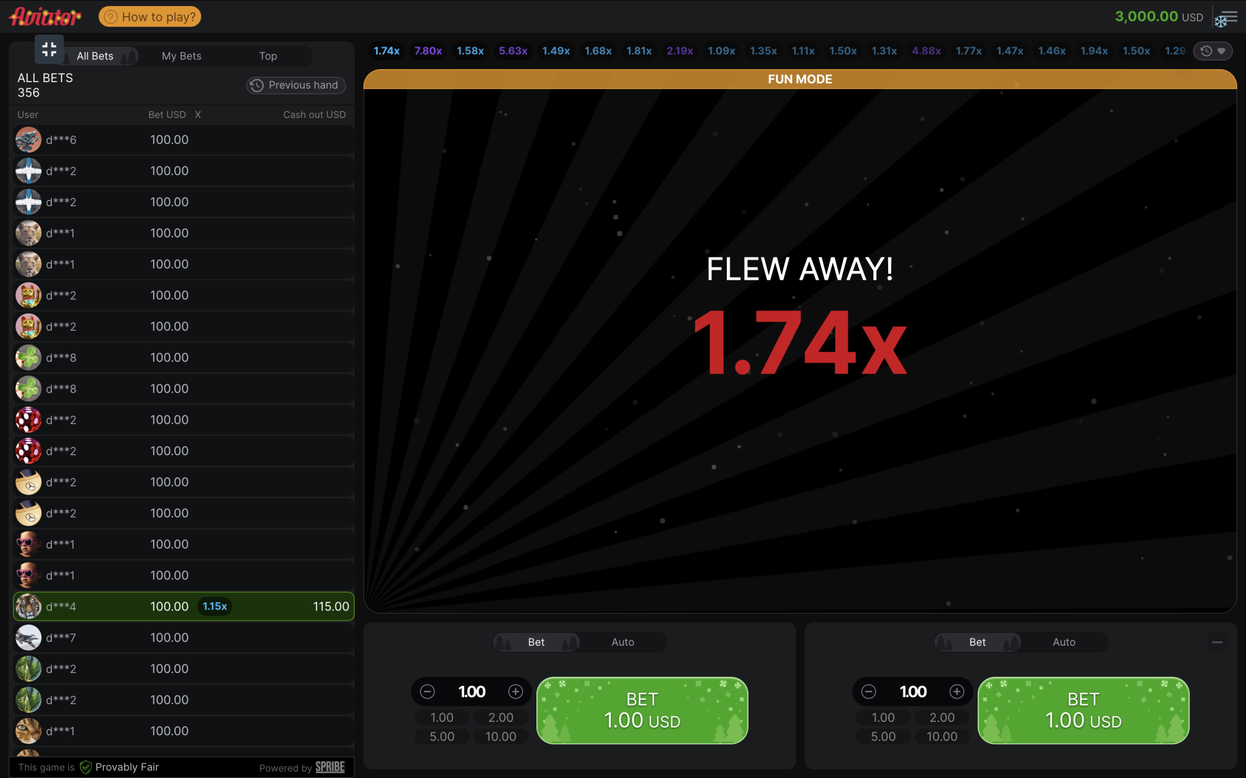The image size is (1246, 778).
Task: Switch to the All Bets tab
Action: pyautogui.click(x=95, y=56)
